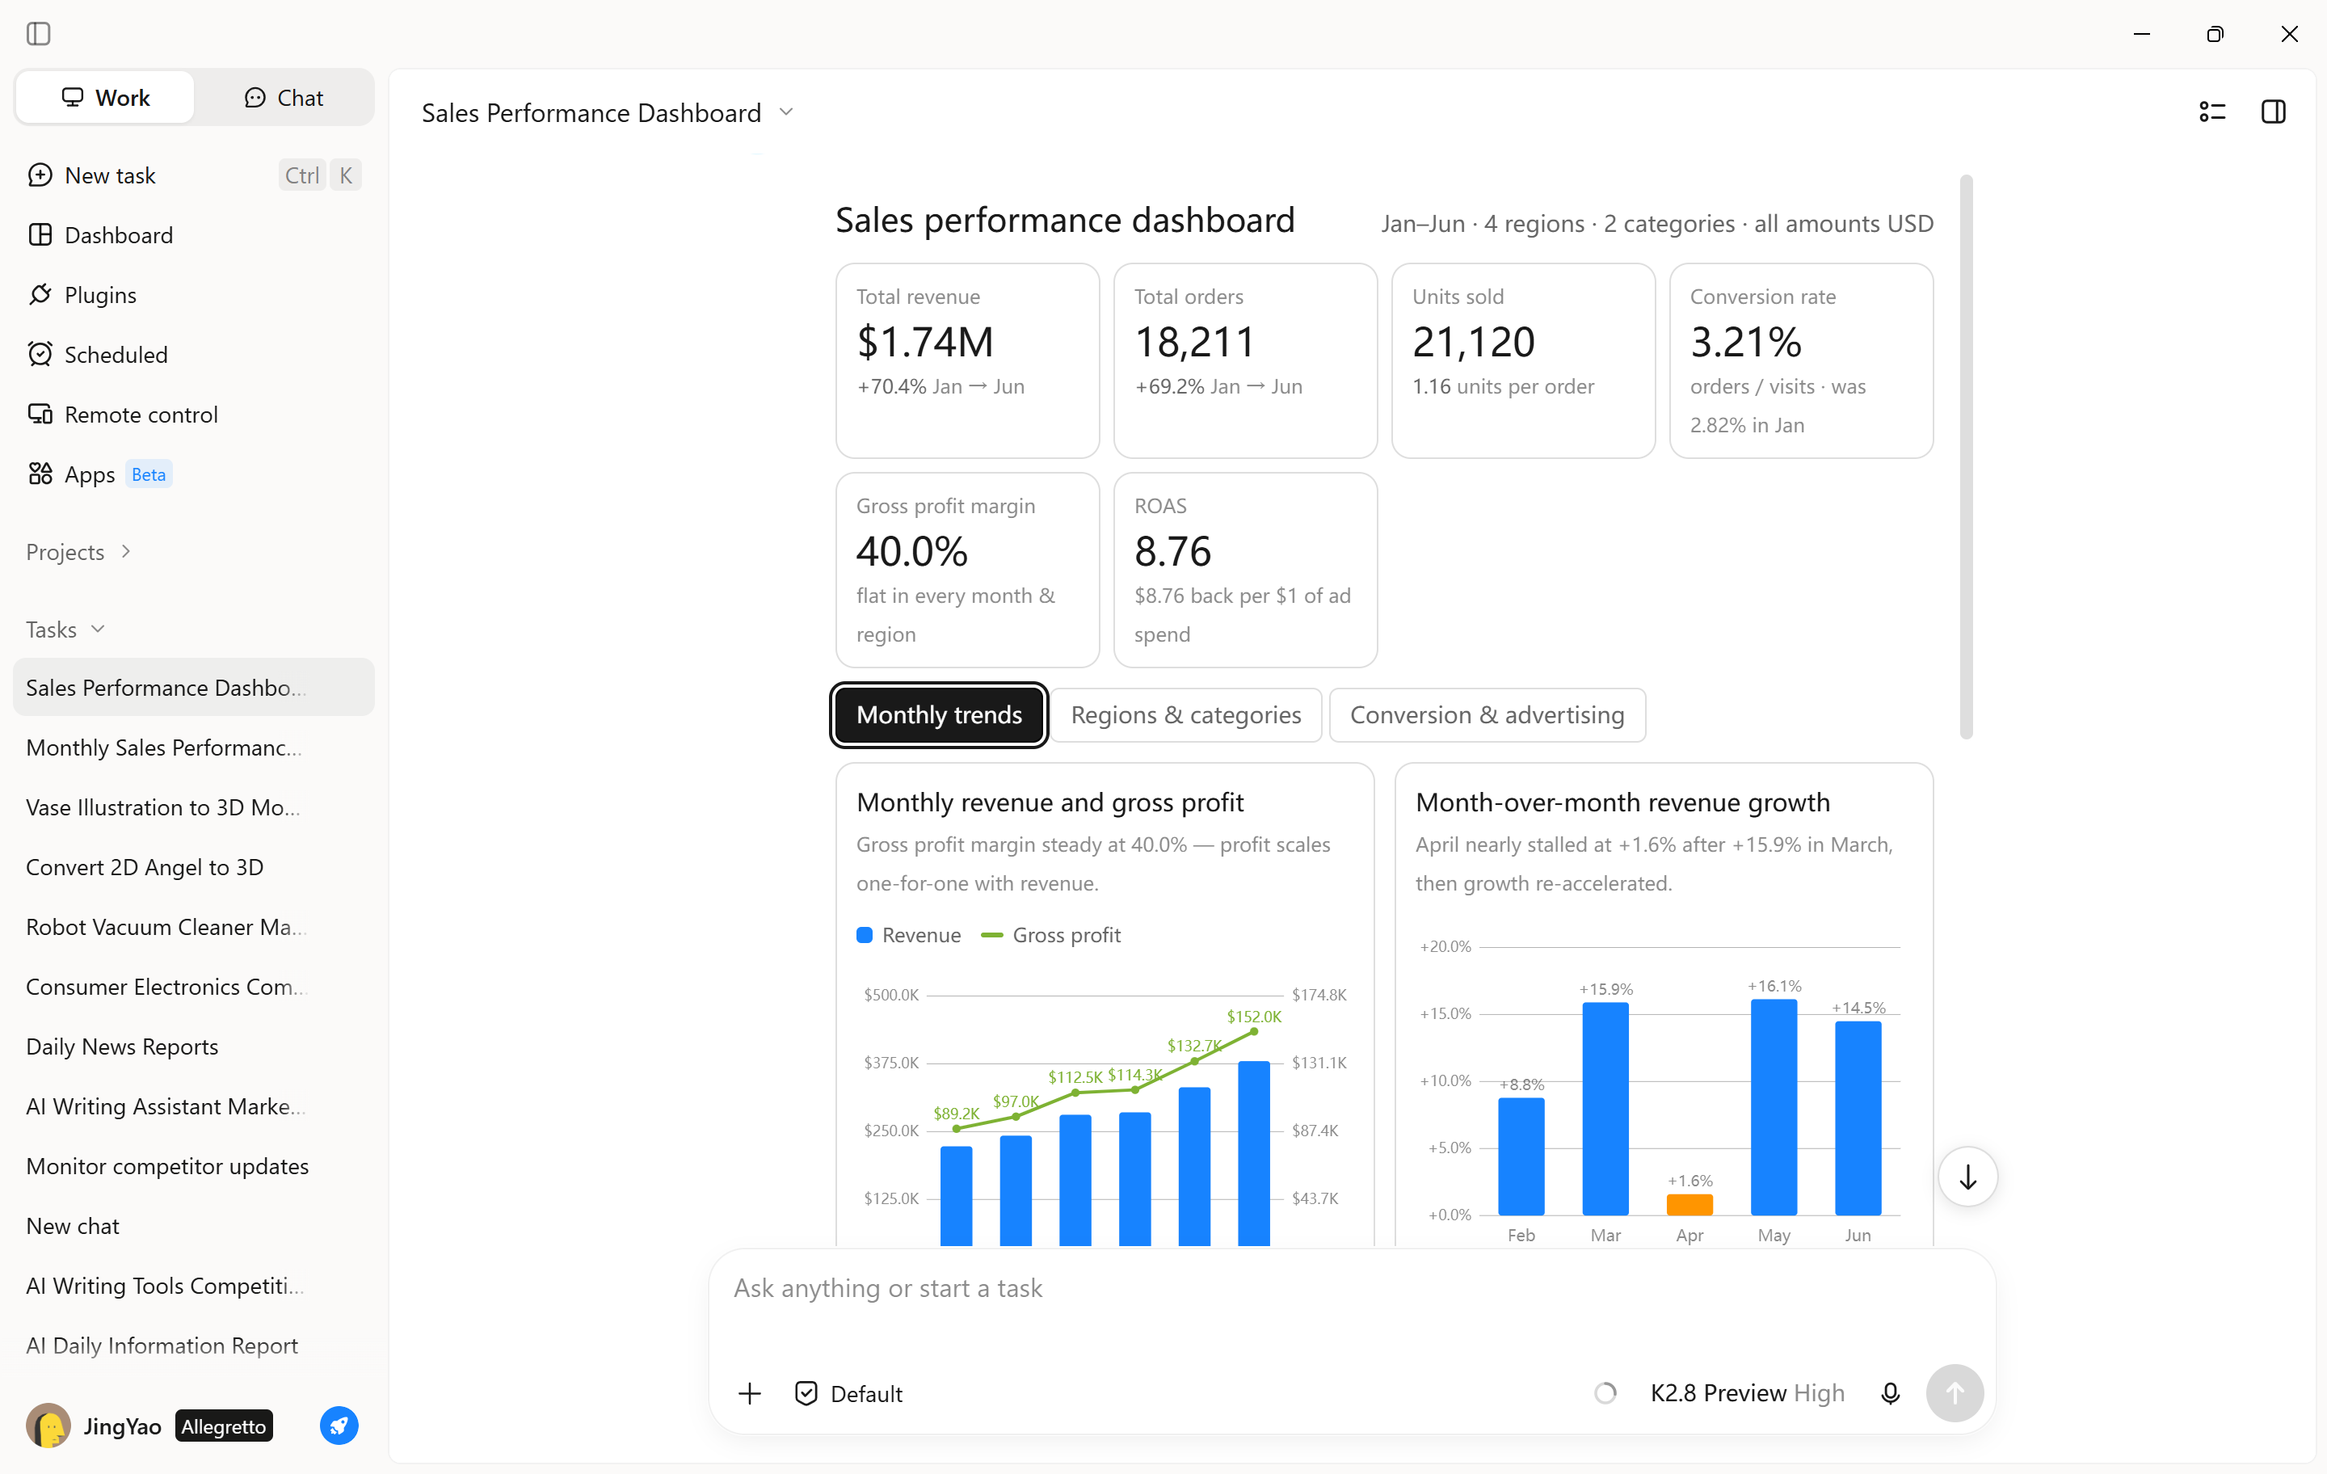Open Vase Illustration to 3D task
The height and width of the screenshot is (1474, 2327).
(x=193, y=807)
